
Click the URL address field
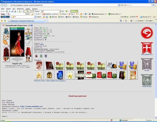[x=64, y=5]
